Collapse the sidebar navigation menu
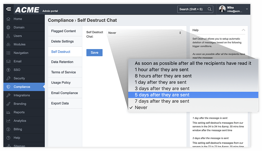Viewport: 262px width, 151px height. 8,9
